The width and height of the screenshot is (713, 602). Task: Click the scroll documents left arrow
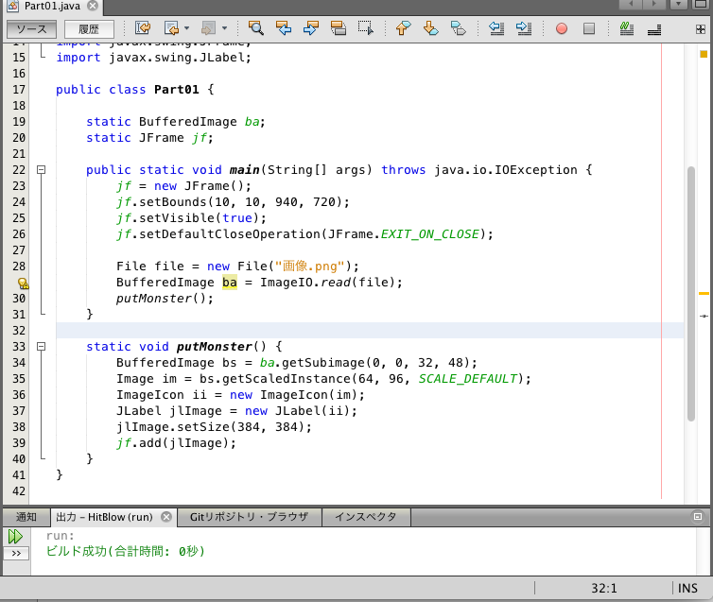tap(631, 4)
